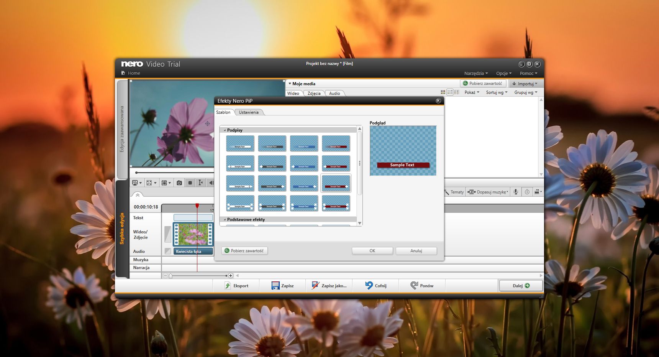Open the Sortuj wg sort dropdown
The height and width of the screenshot is (357, 659).
[497, 92]
